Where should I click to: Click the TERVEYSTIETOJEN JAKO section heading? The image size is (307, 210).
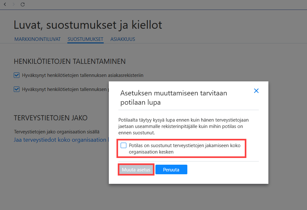[x=50, y=118]
